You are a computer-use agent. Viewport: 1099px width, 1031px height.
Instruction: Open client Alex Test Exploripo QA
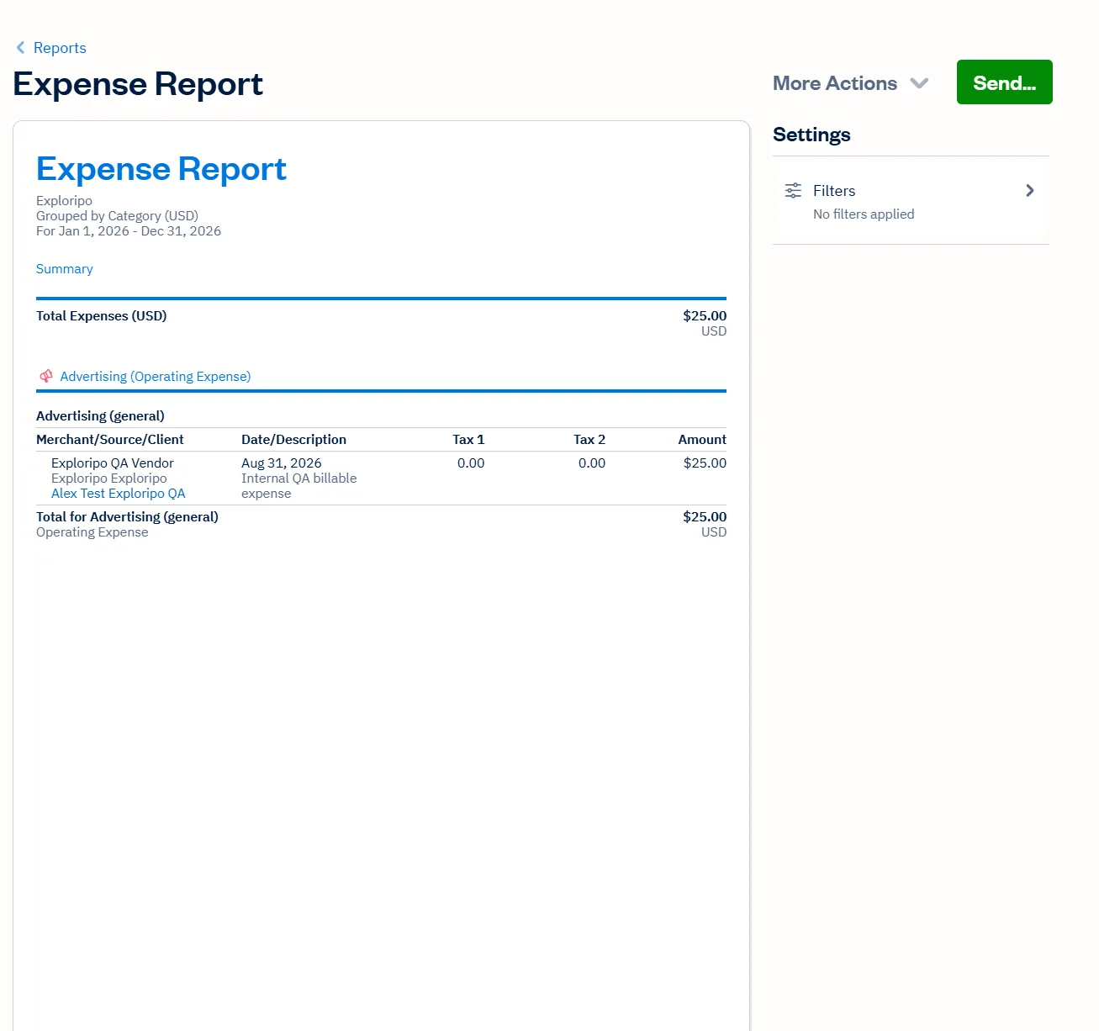click(x=119, y=494)
